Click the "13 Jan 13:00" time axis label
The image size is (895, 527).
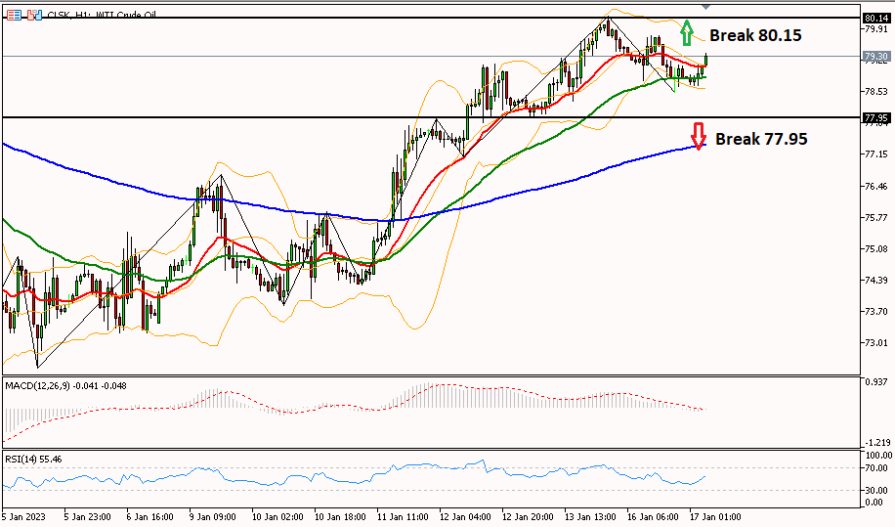pos(591,515)
